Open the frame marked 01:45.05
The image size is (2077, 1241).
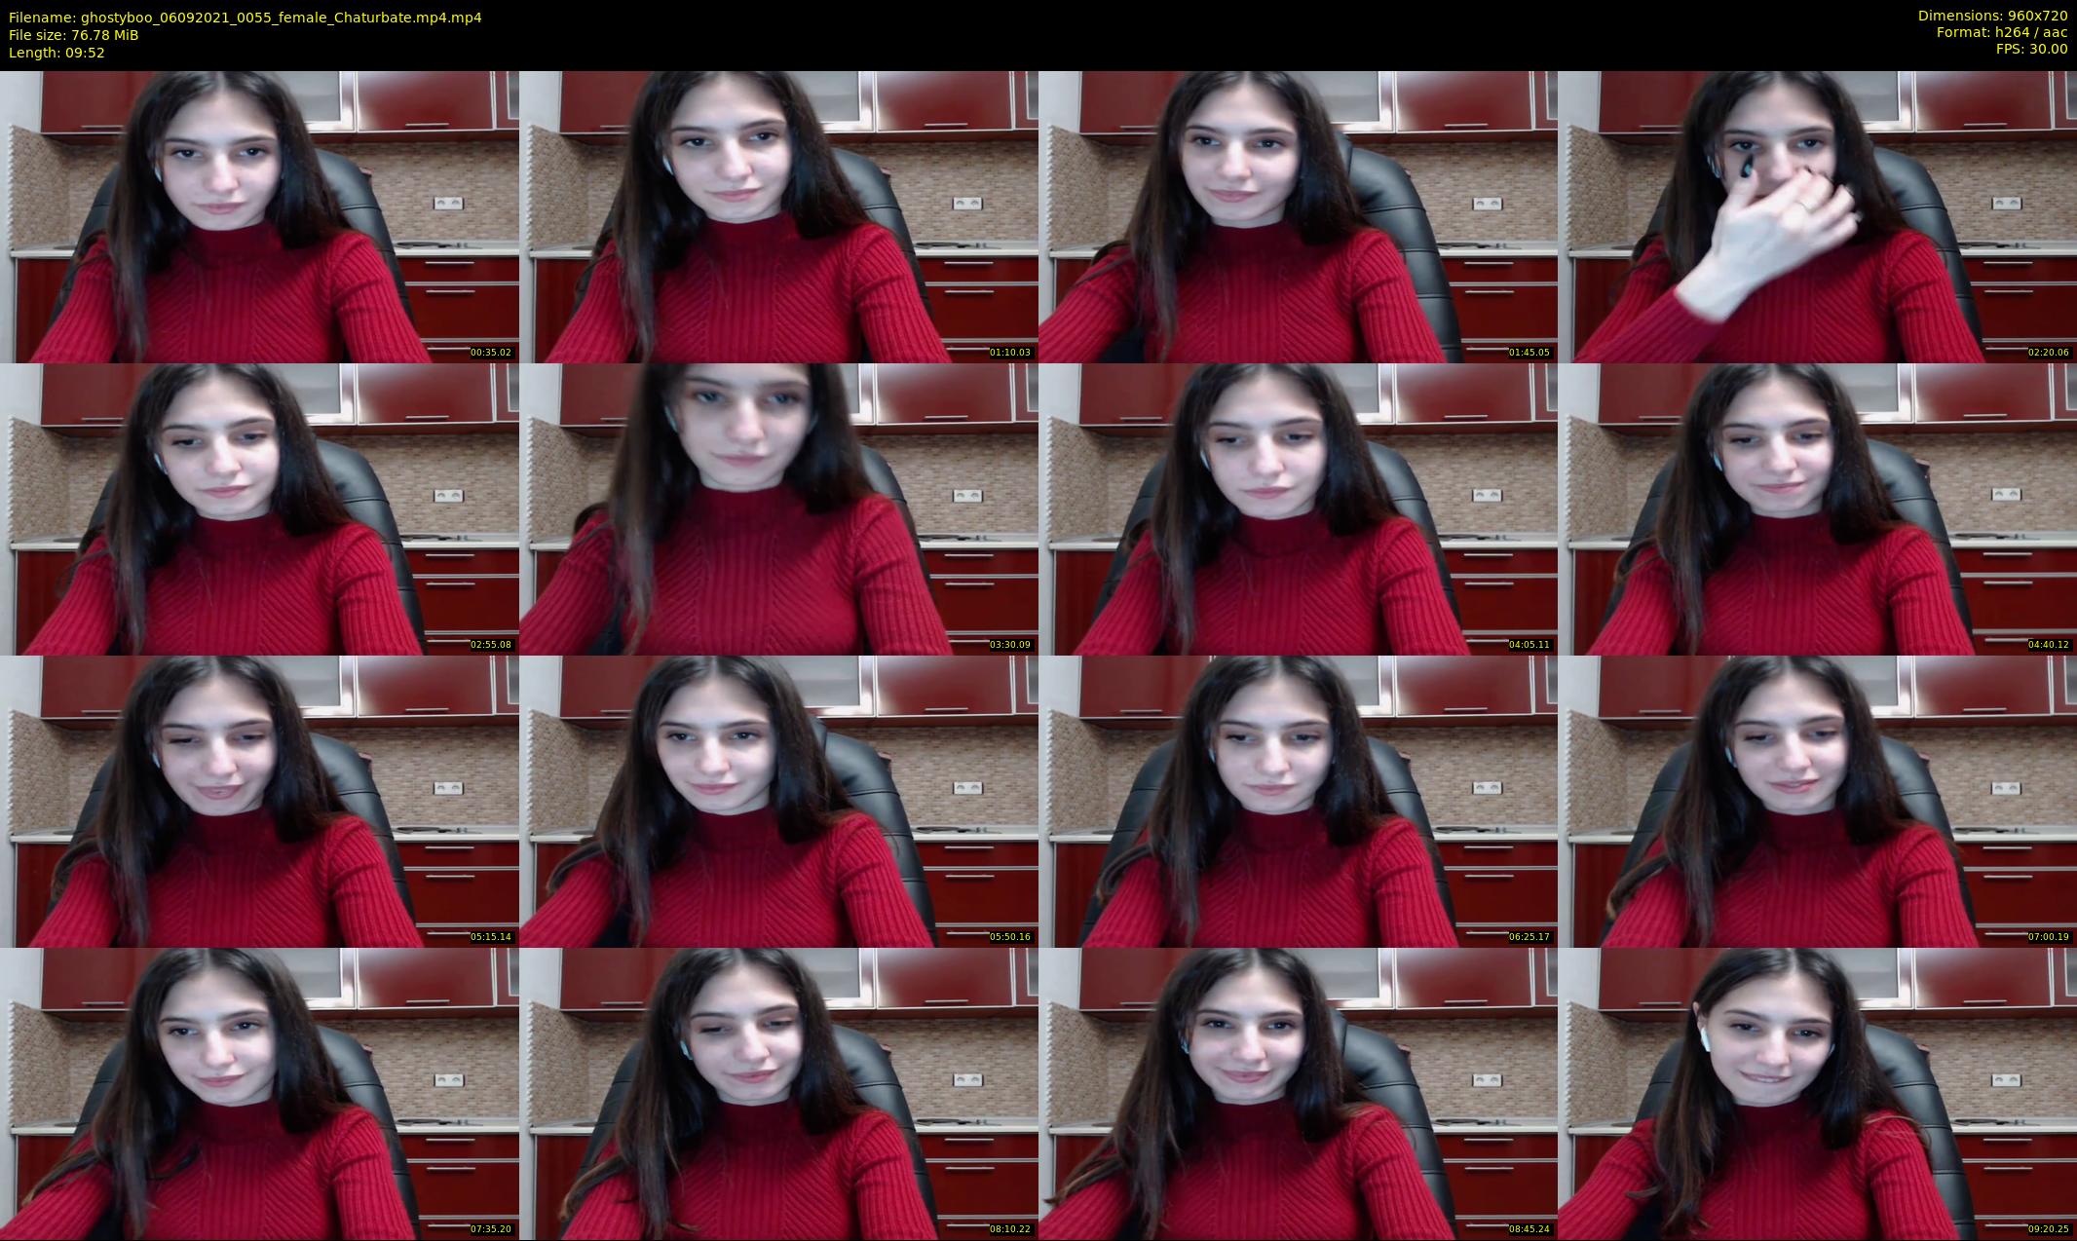[x=1298, y=216]
